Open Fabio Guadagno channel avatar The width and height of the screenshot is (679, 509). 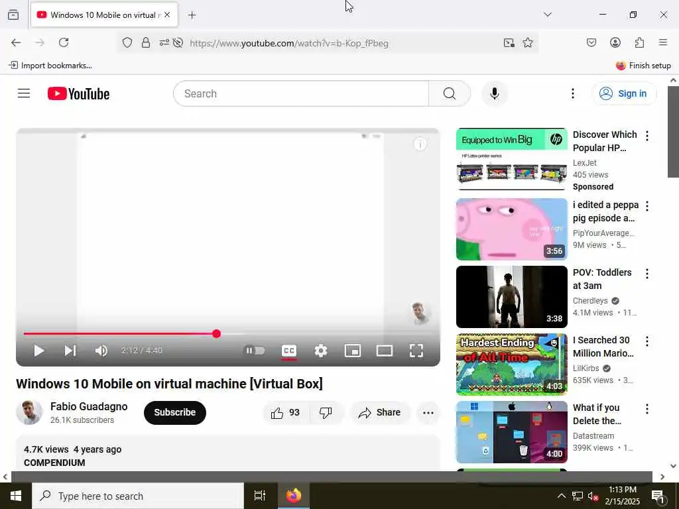pyautogui.click(x=29, y=412)
